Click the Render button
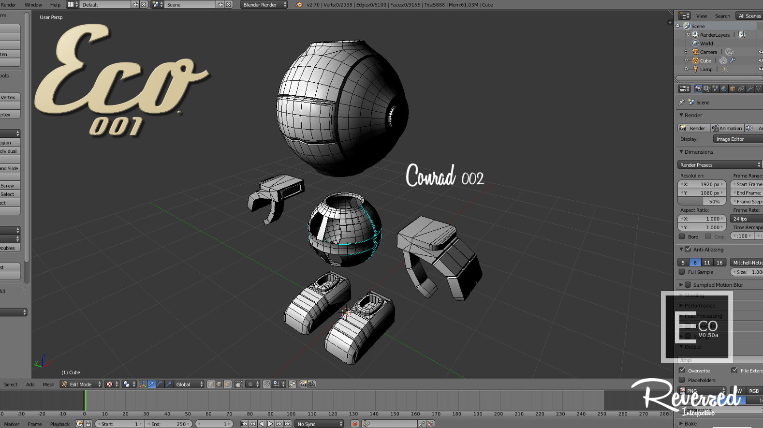The height and width of the screenshot is (428, 763). pos(694,128)
